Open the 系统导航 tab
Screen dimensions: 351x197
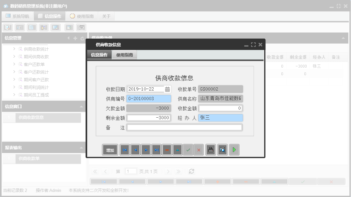[18, 16]
